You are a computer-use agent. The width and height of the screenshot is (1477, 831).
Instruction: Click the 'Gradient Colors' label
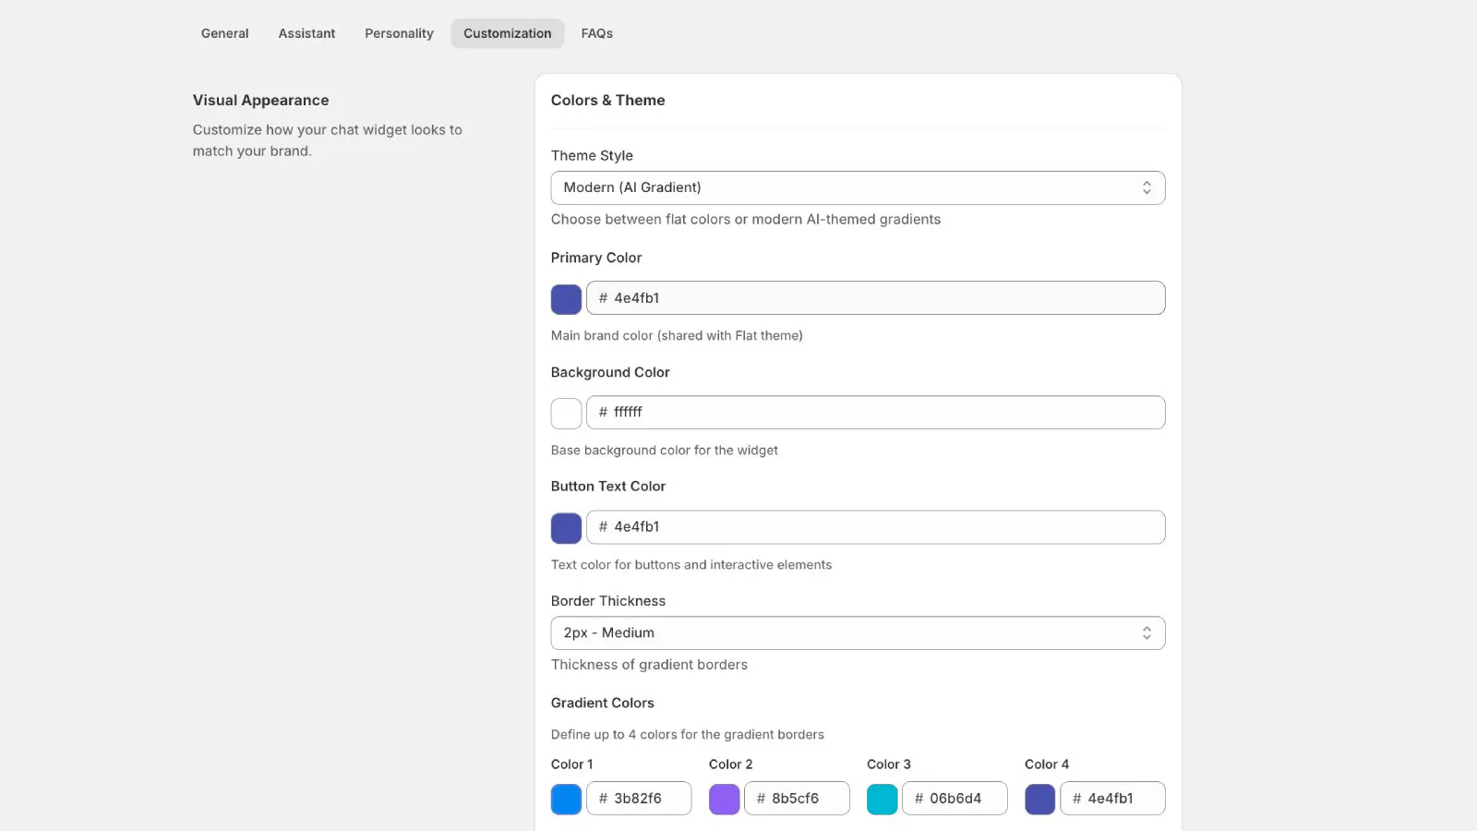(x=602, y=703)
